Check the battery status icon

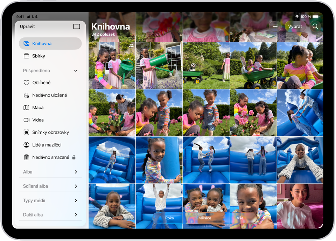click(316, 17)
